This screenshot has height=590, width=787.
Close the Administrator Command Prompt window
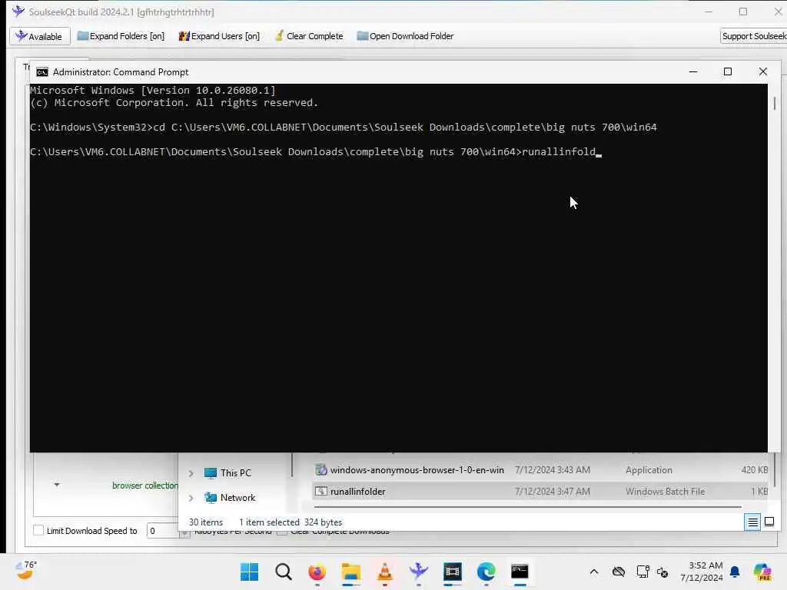(x=763, y=71)
